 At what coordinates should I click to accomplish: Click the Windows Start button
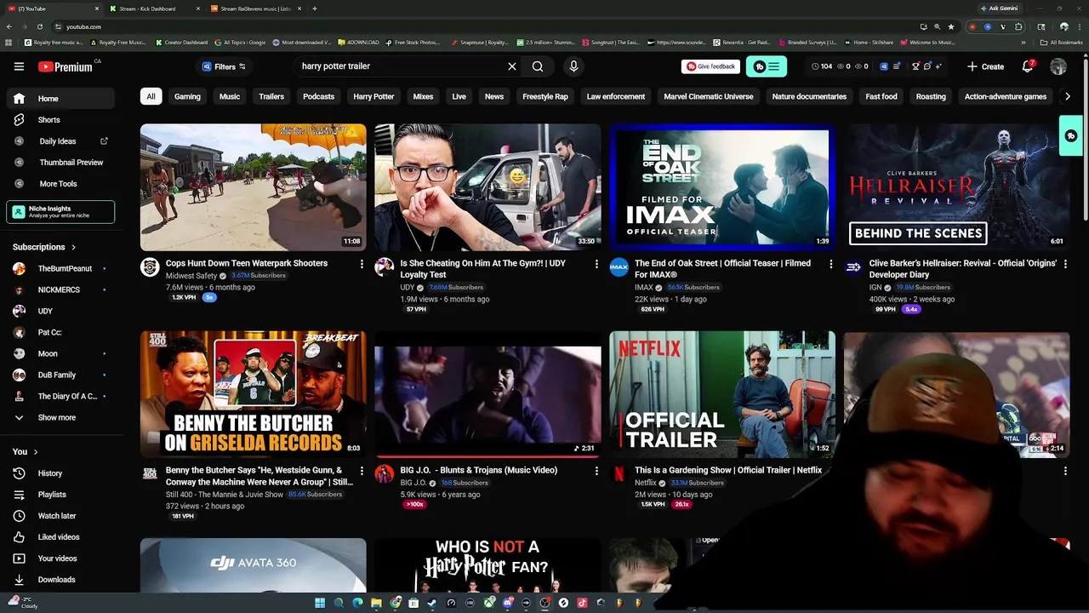[x=320, y=603]
